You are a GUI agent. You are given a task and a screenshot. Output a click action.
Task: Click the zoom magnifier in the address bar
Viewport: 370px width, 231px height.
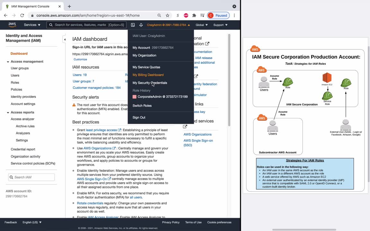pyautogui.click(x=159, y=15)
